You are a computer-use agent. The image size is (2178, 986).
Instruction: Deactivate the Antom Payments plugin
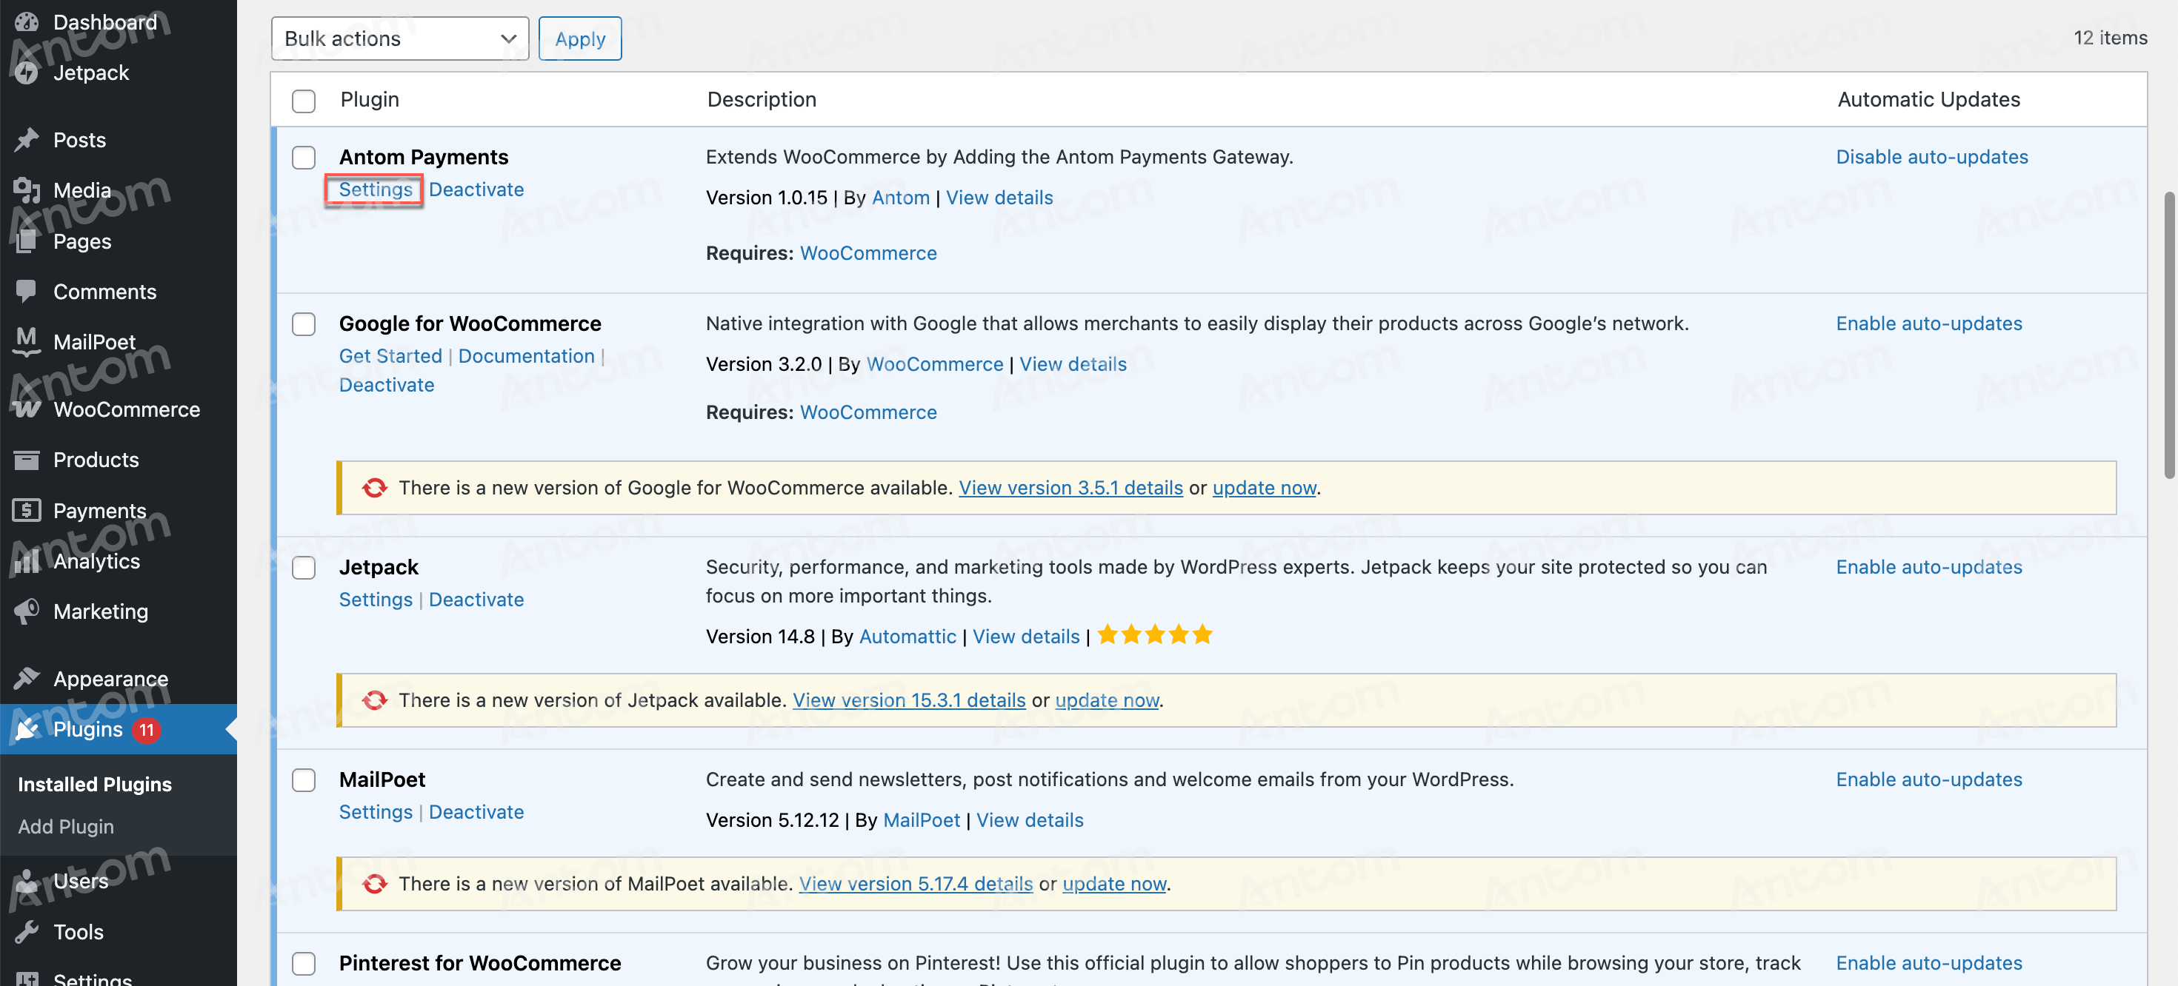(476, 190)
